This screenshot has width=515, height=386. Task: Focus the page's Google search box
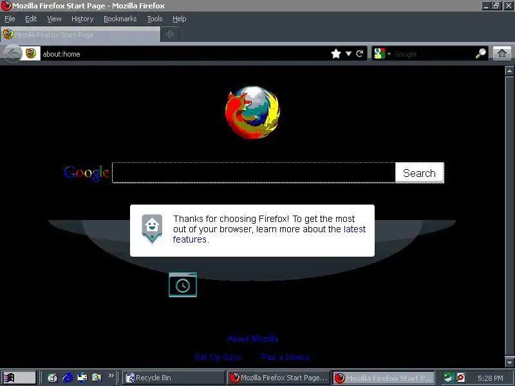tap(254, 172)
